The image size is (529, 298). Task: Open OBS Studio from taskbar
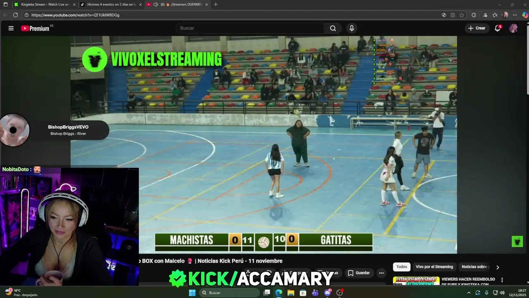point(340,293)
